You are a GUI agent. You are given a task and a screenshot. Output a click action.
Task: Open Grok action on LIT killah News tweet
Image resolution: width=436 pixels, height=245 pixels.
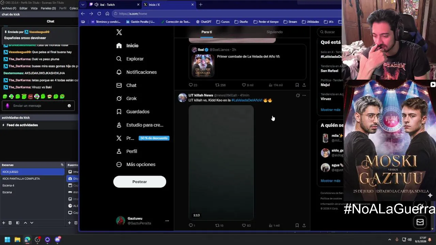pyautogui.click(x=298, y=95)
